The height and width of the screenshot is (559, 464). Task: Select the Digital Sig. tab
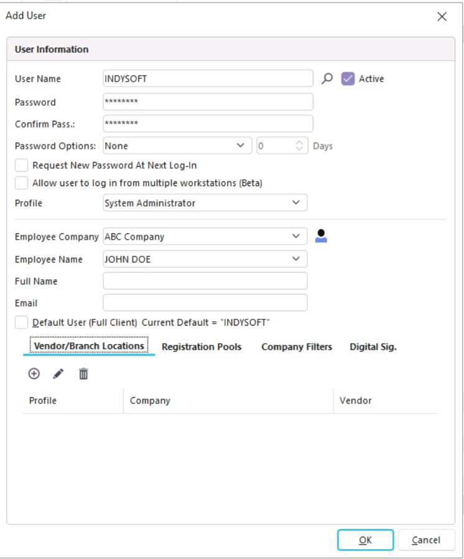click(373, 347)
